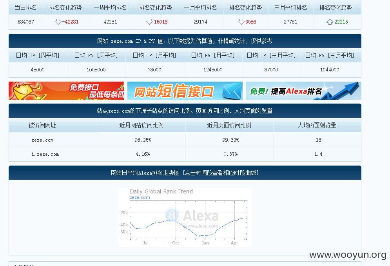Screen dimensions: 390x266
Task: Select daily IP three-month value 87000
Action: pos(271,70)
